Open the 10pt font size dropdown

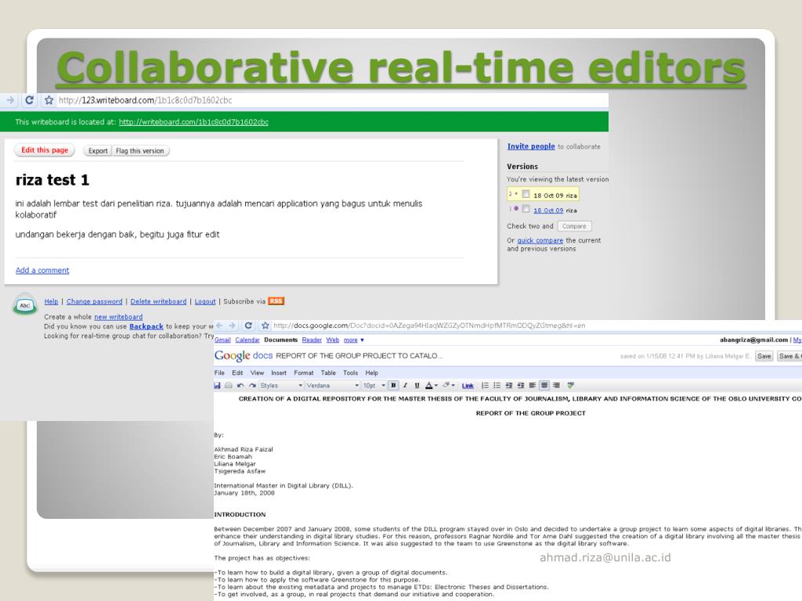tap(374, 386)
